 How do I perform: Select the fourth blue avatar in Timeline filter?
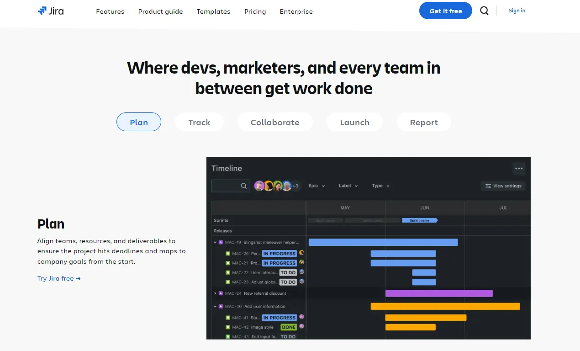287,186
